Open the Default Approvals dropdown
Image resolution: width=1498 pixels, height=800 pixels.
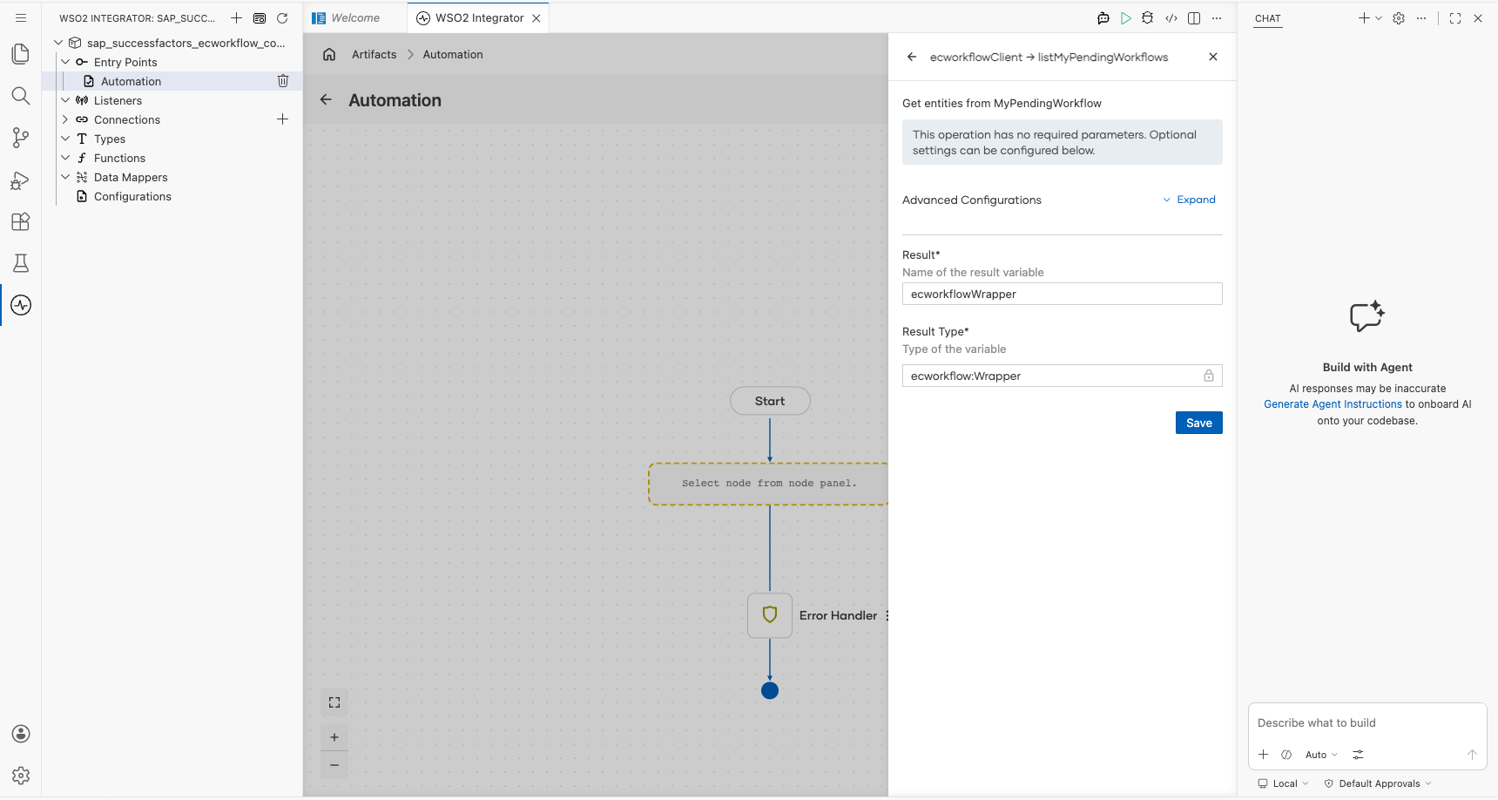[1378, 783]
